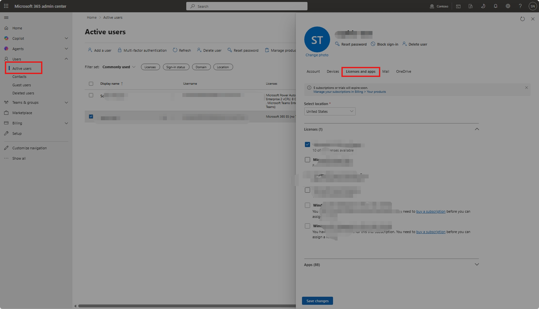
Task: Open the SN account manager avatar
Action: 533,6
